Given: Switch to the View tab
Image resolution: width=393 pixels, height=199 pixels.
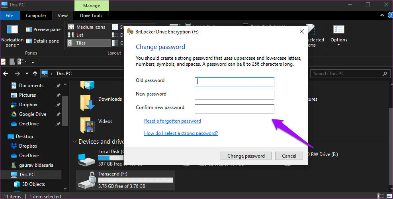Looking at the screenshot, I should coord(63,16).
